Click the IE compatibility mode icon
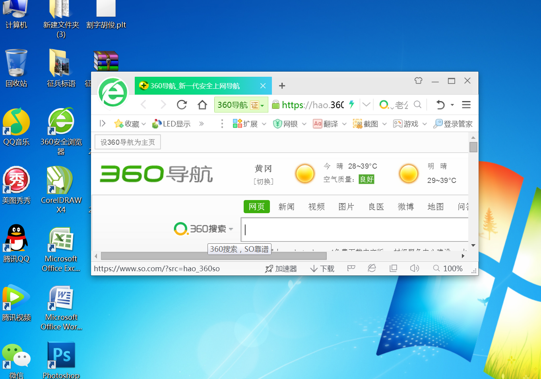This screenshot has height=379, width=541. pos(372,268)
